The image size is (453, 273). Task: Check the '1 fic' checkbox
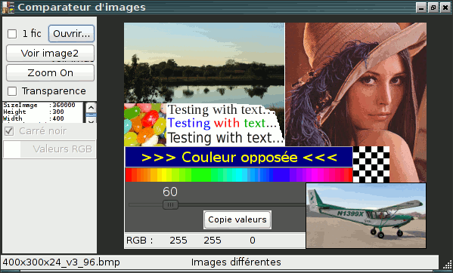click(12, 34)
